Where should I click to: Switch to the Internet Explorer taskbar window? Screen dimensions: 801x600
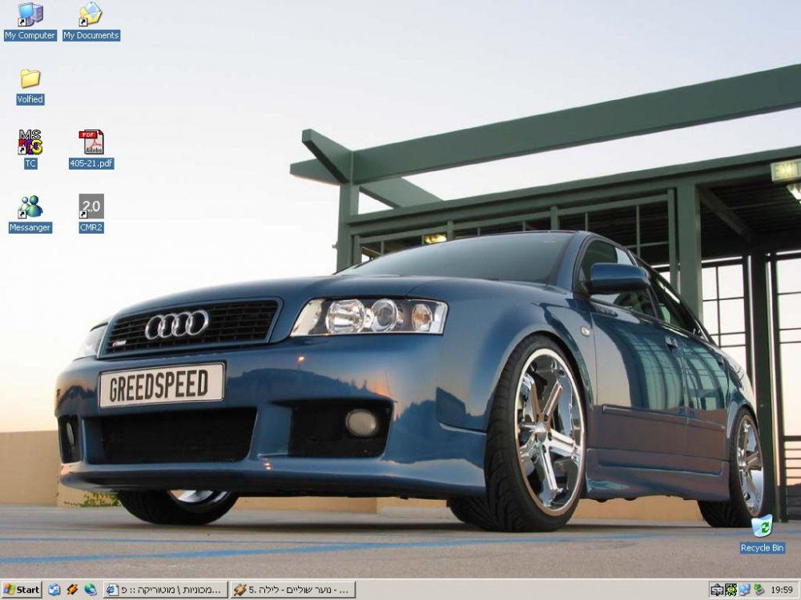(x=165, y=590)
